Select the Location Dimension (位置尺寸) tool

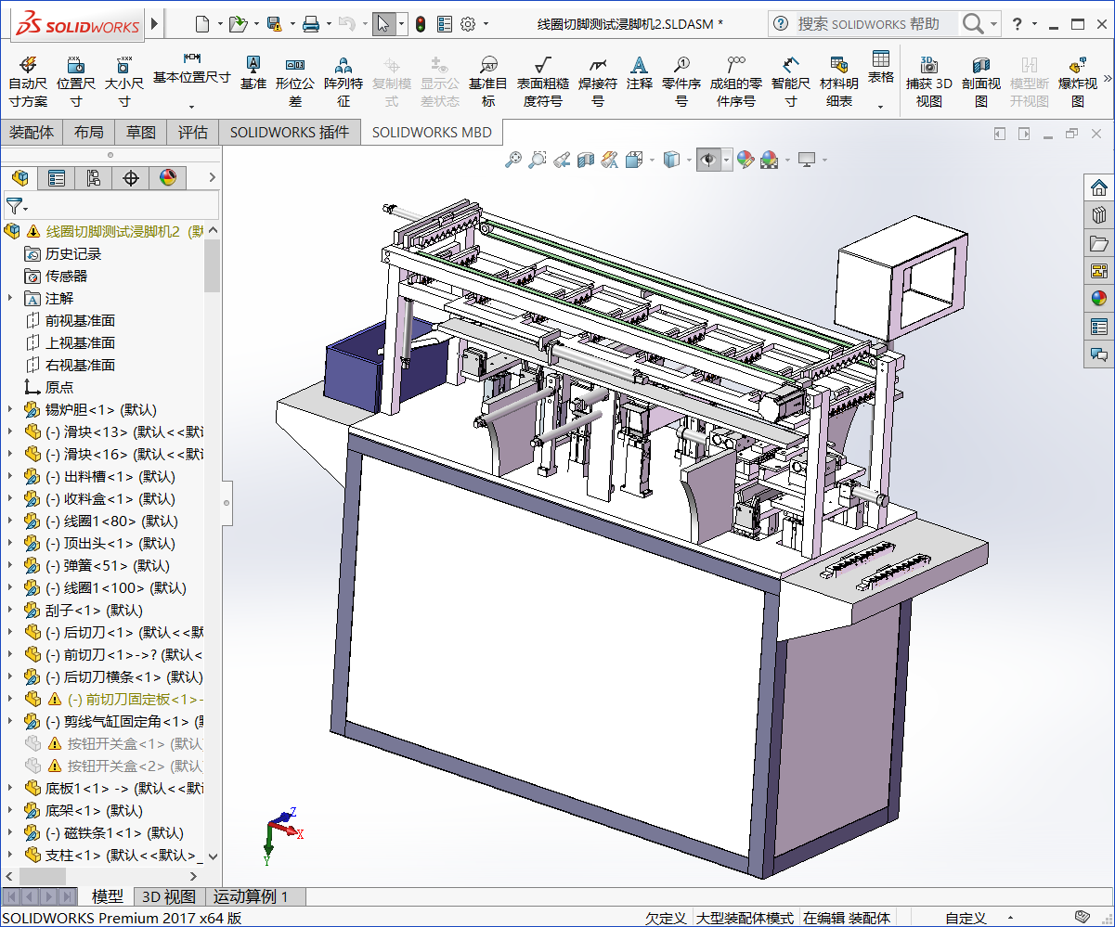tap(76, 81)
